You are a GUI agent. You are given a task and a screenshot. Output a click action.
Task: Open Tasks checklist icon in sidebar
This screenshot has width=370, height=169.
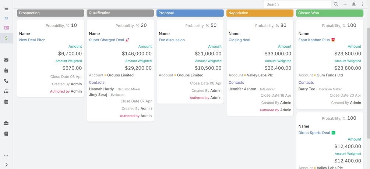[6, 91]
